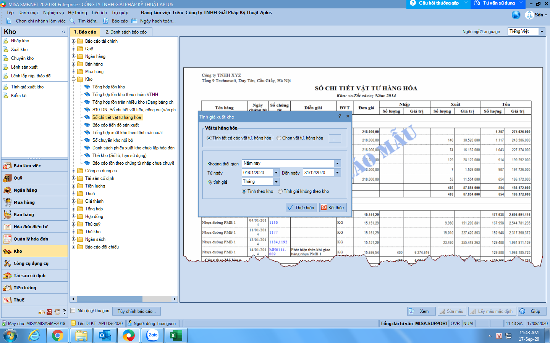This screenshot has width=550, height=343.
Task: Click the dialog help question mark
Action: (x=340, y=116)
